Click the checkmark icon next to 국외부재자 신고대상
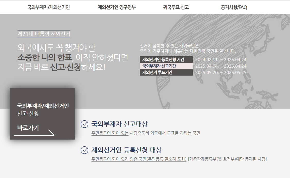Screen dimensions: 290x178 coord(84,124)
